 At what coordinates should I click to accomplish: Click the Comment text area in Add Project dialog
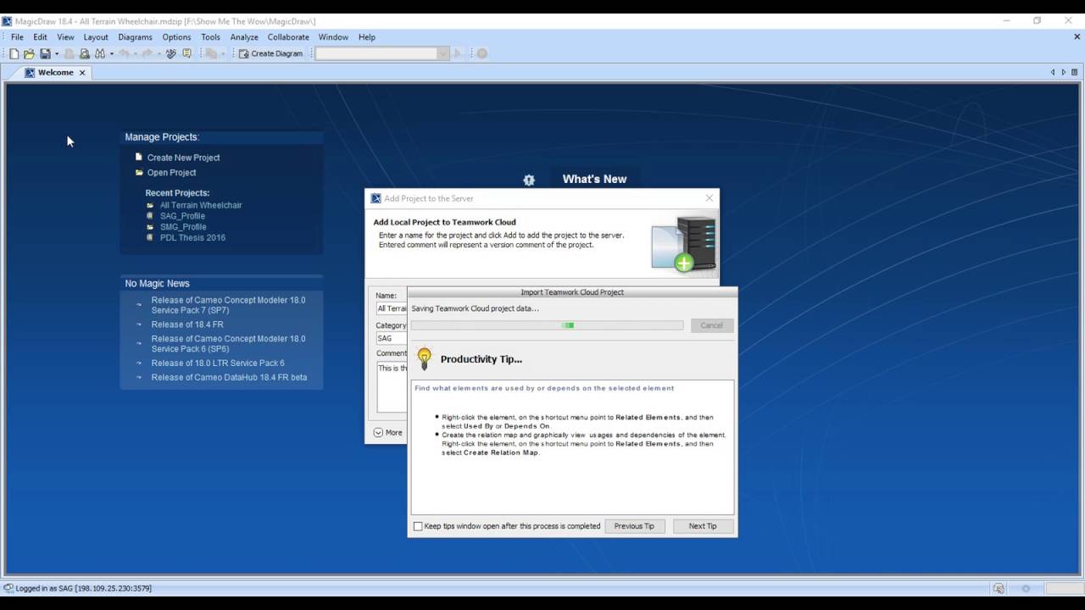pos(392,386)
